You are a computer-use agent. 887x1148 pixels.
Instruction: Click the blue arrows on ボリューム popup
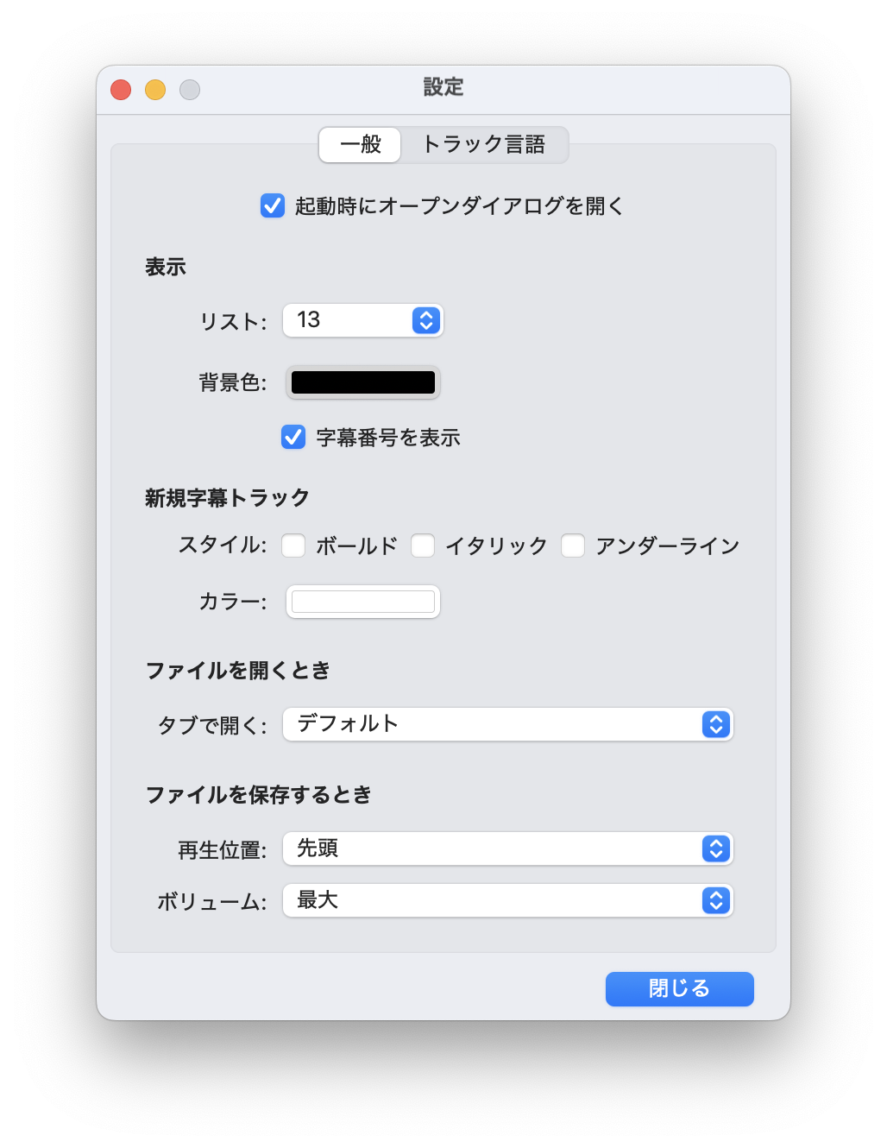coord(716,900)
